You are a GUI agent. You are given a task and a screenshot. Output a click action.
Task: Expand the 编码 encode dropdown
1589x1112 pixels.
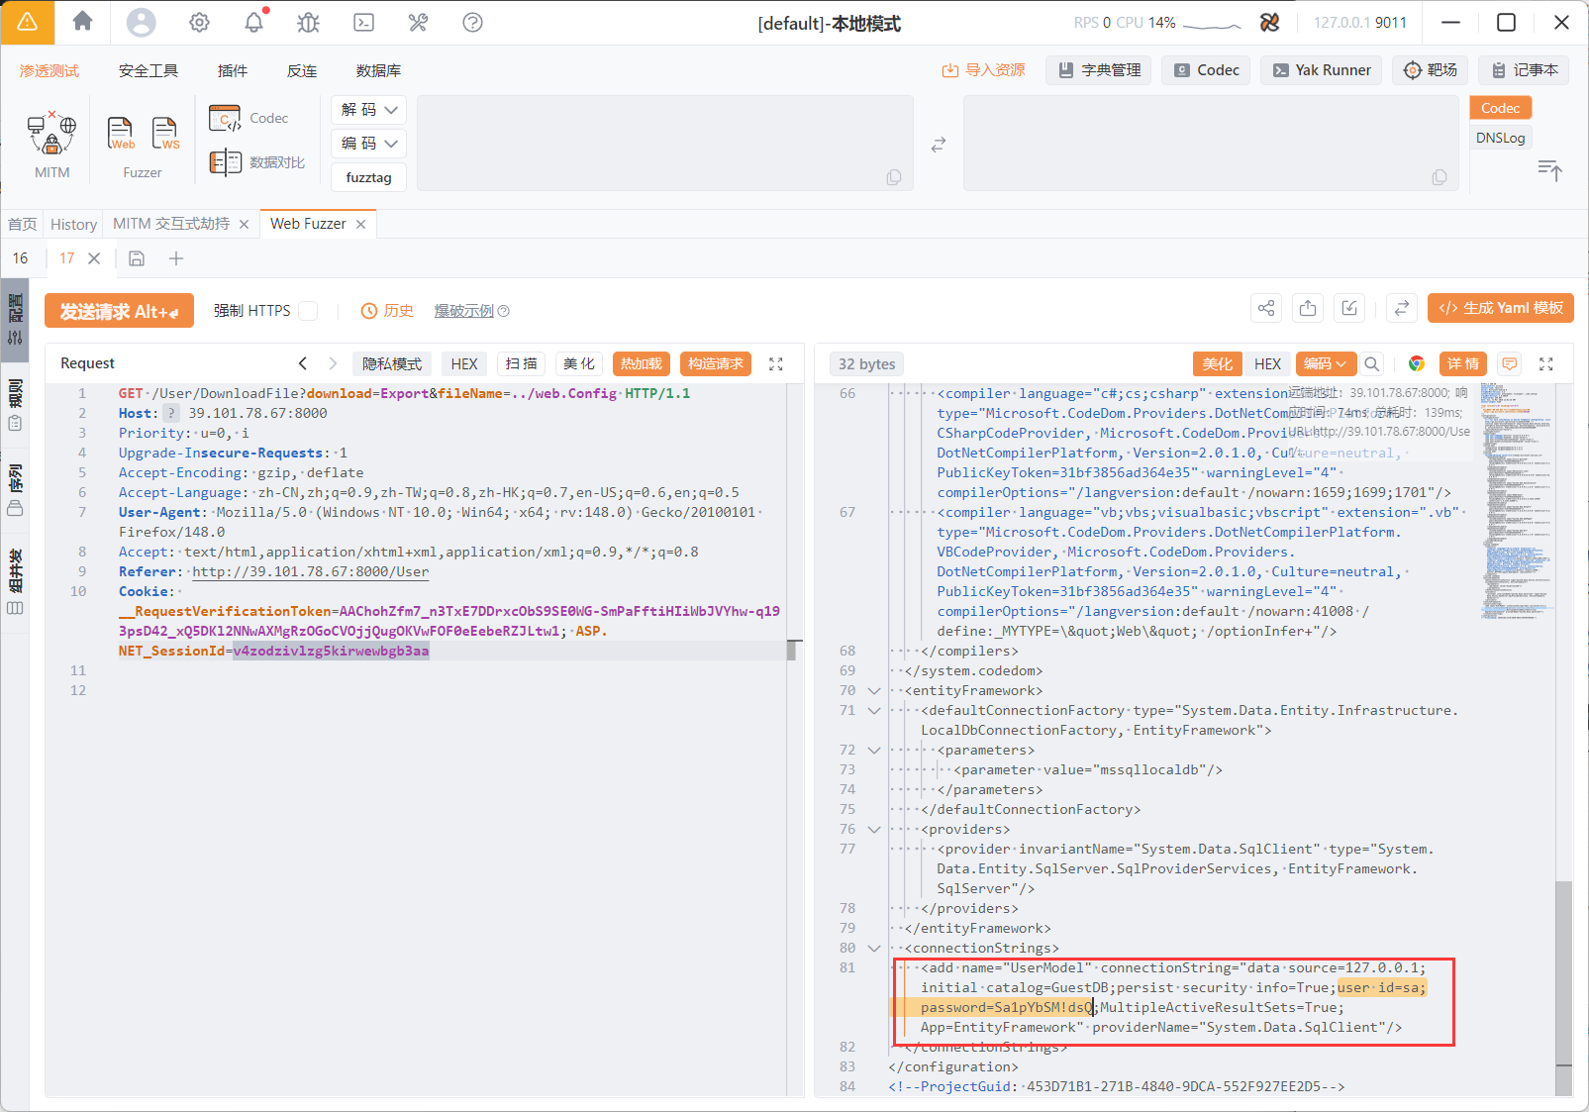tap(368, 144)
